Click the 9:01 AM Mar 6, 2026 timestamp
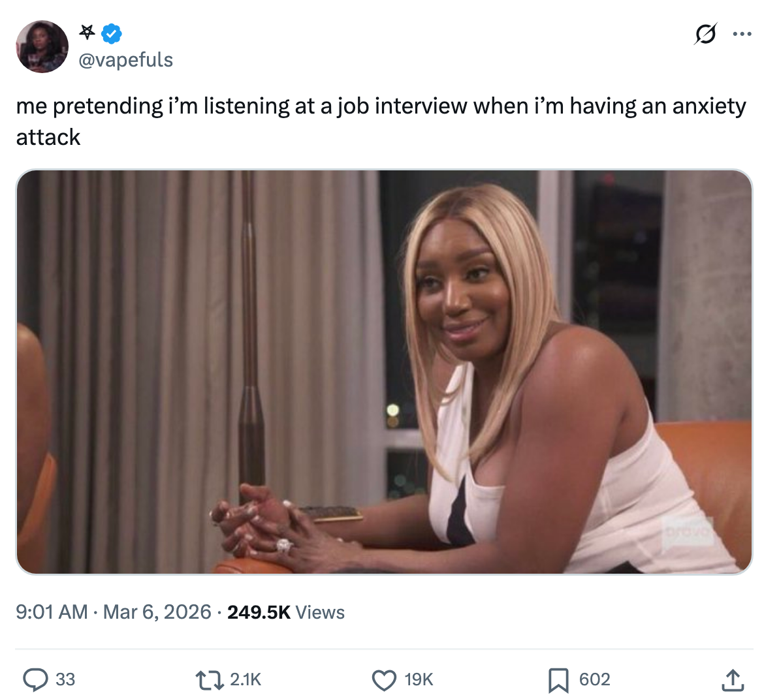Viewport: 764px width, 699px height. (x=114, y=612)
